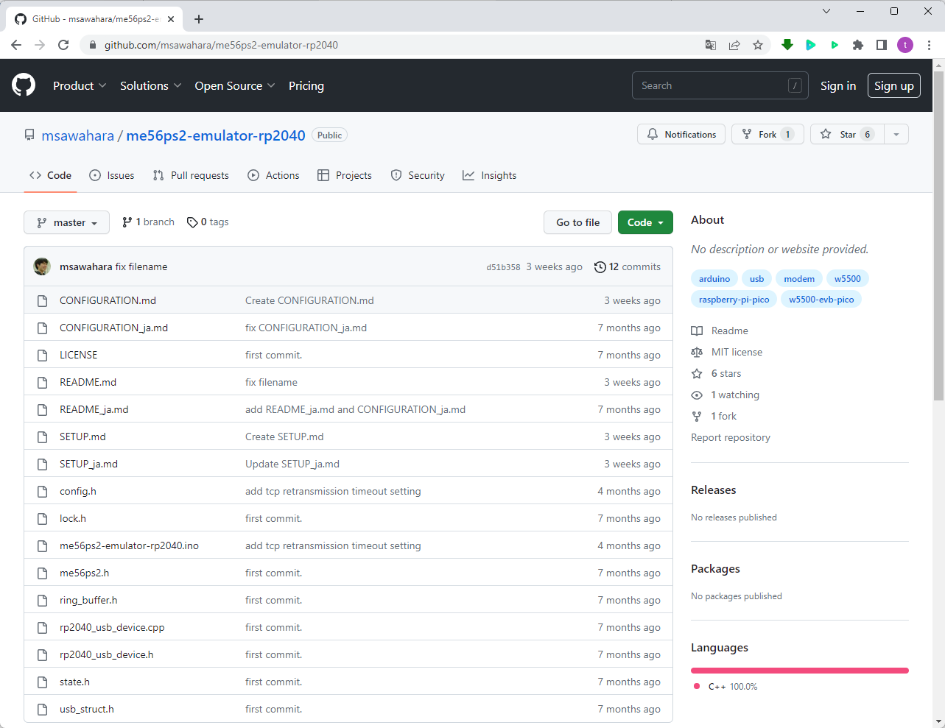Click the browser address bar URL
The width and height of the screenshot is (945, 728).
[x=221, y=45]
